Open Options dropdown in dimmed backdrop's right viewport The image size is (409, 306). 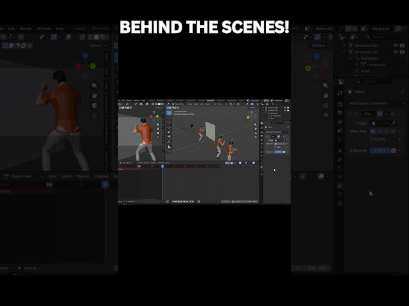click(320, 45)
